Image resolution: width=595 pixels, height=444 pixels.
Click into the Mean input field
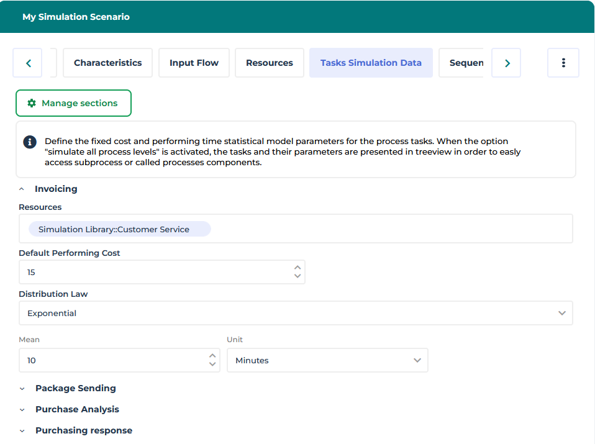tap(112, 360)
